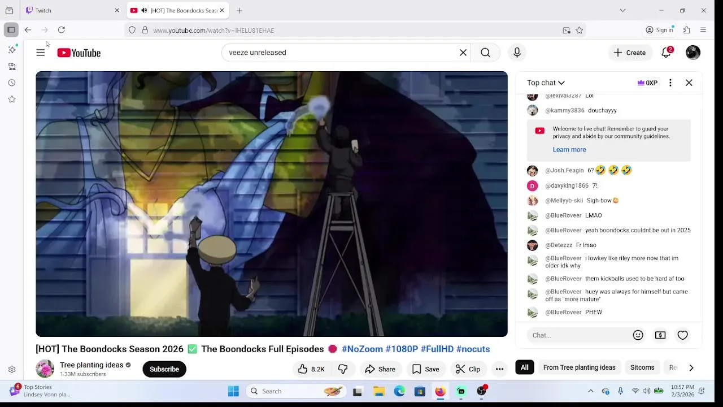Open picture-in-picture icon in address bar
This screenshot has height=407, width=723.
click(567, 31)
